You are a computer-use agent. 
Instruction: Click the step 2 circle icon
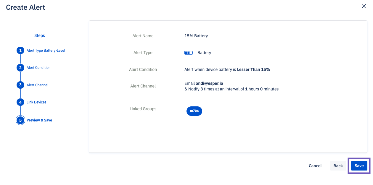pos(20,68)
